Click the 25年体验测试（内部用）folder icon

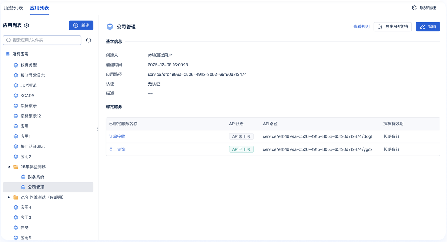pos(16,197)
